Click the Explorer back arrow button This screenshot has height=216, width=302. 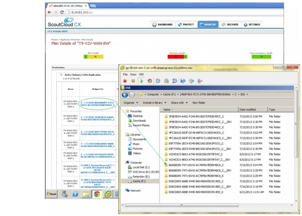coord(125,95)
